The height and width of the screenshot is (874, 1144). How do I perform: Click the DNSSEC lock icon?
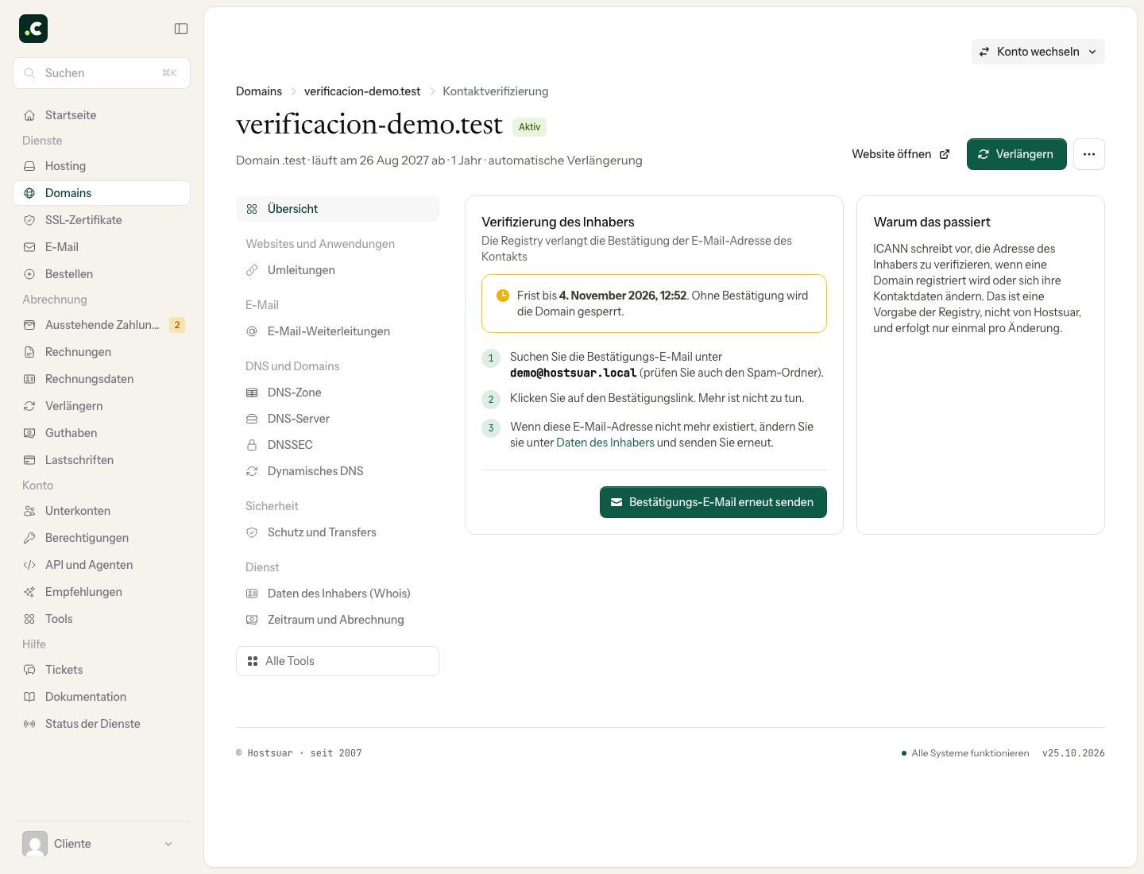252,445
